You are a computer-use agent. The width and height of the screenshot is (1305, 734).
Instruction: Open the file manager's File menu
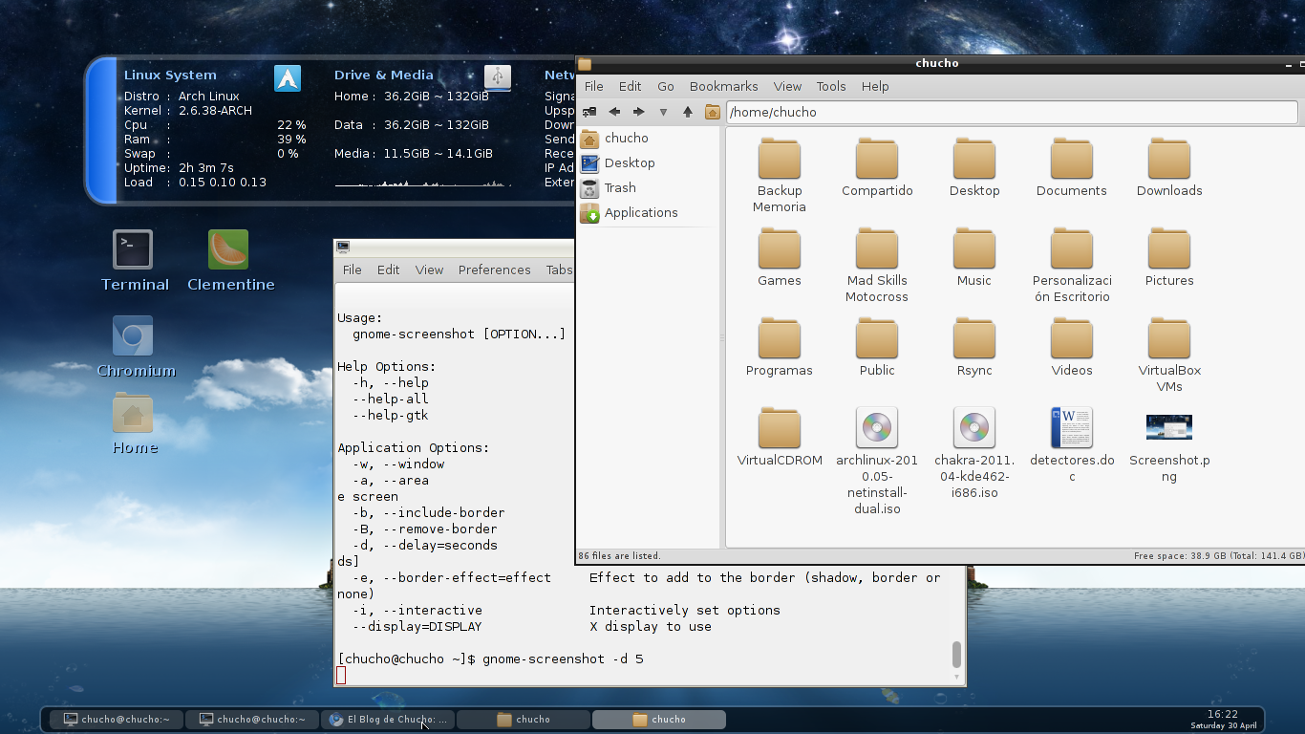point(593,86)
